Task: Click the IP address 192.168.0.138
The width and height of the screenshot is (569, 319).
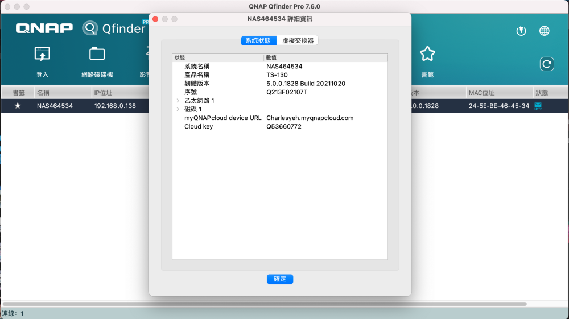Action: pyautogui.click(x=115, y=106)
